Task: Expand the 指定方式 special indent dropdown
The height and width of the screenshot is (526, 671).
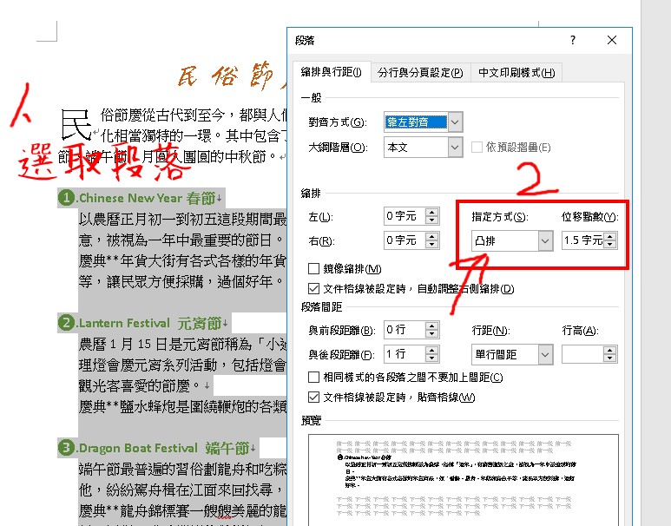Action: click(x=545, y=240)
